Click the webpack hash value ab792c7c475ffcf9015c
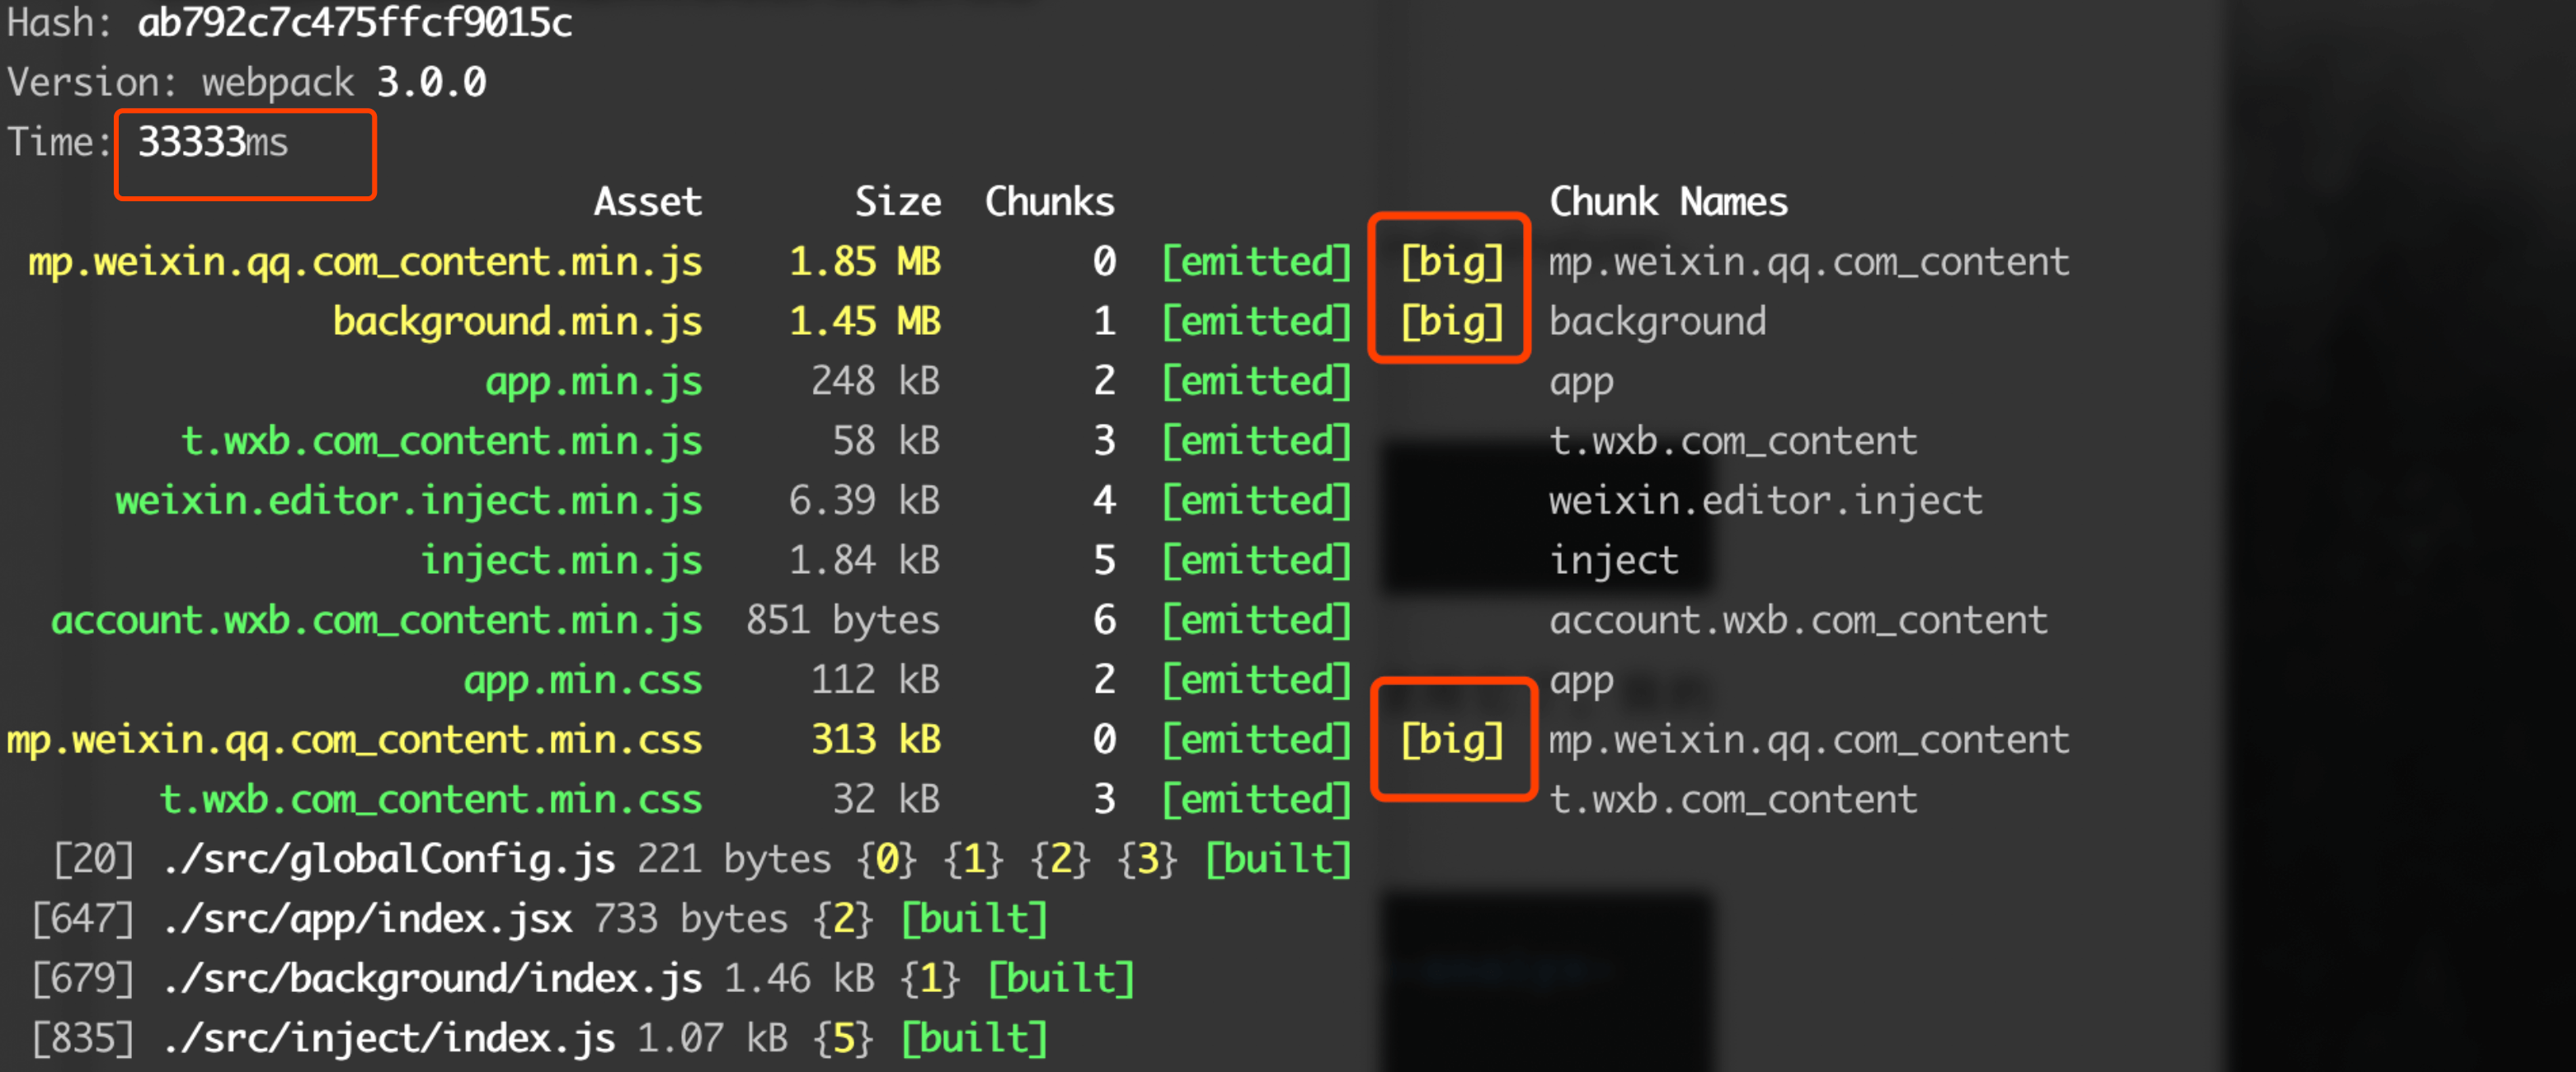Viewport: 2576px width, 1072px height. pos(354,22)
